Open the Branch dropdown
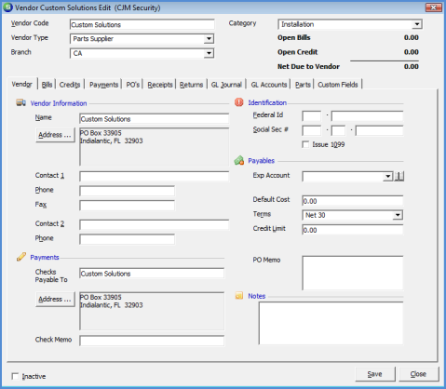Screen dimensions: 446x389 [209, 53]
